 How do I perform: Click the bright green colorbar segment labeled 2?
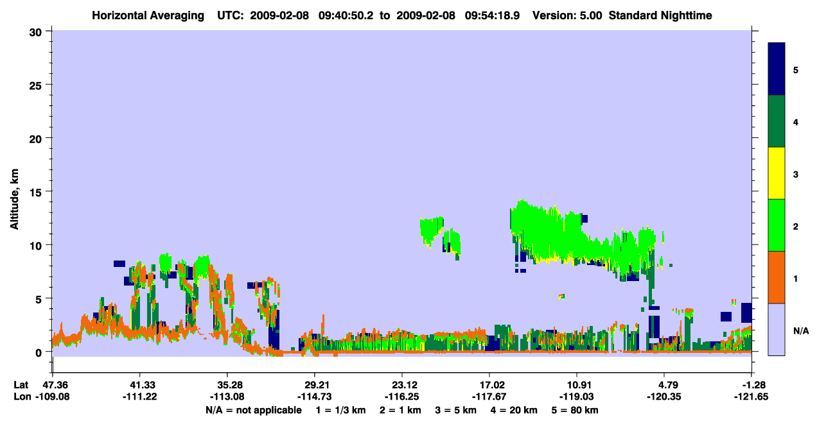click(x=777, y=225)
